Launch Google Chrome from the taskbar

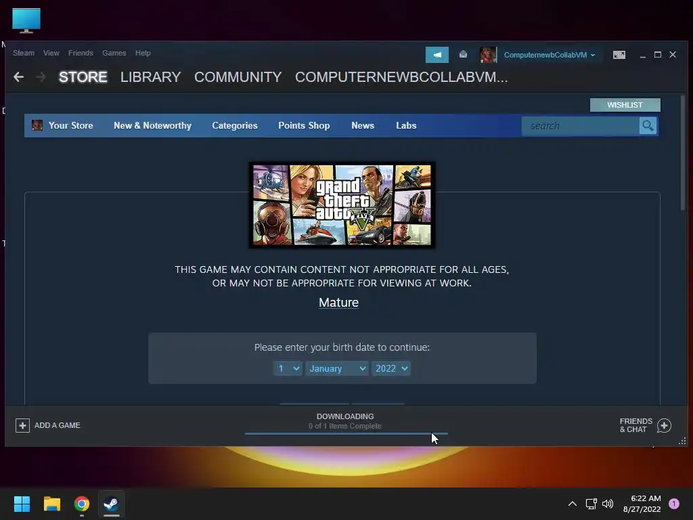pos(82,504)
